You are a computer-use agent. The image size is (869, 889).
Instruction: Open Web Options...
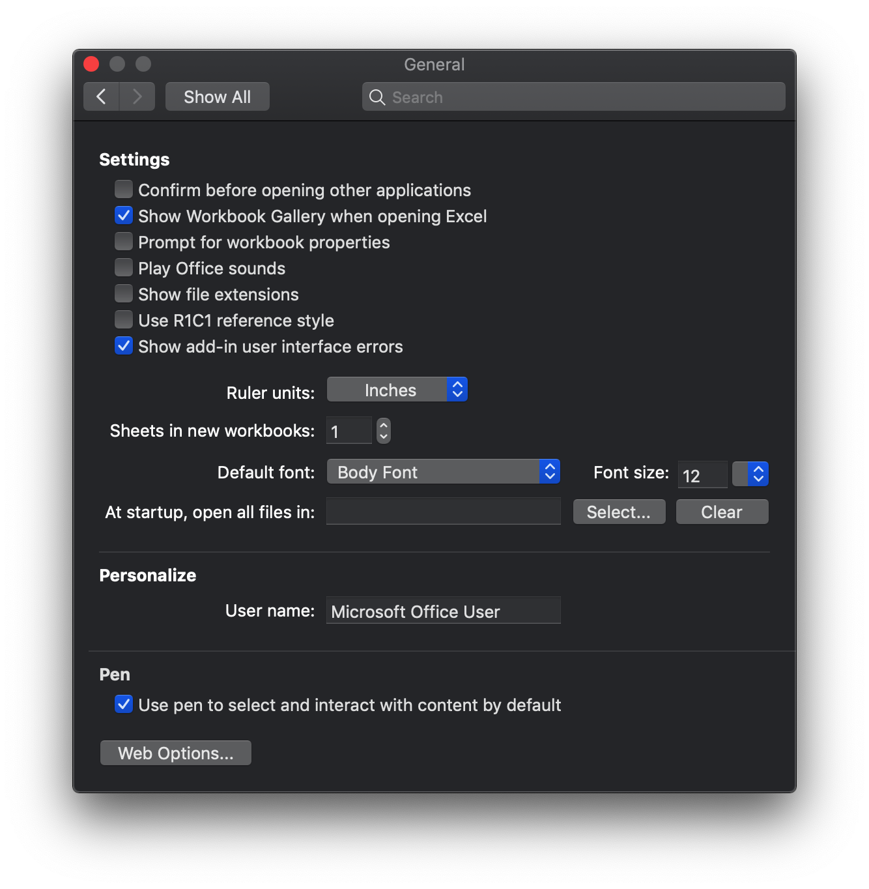(175, 753)
